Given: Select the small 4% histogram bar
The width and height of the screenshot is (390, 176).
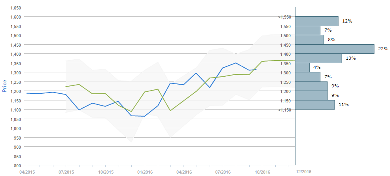Looking at the screenshot, I should click(303, 68).
